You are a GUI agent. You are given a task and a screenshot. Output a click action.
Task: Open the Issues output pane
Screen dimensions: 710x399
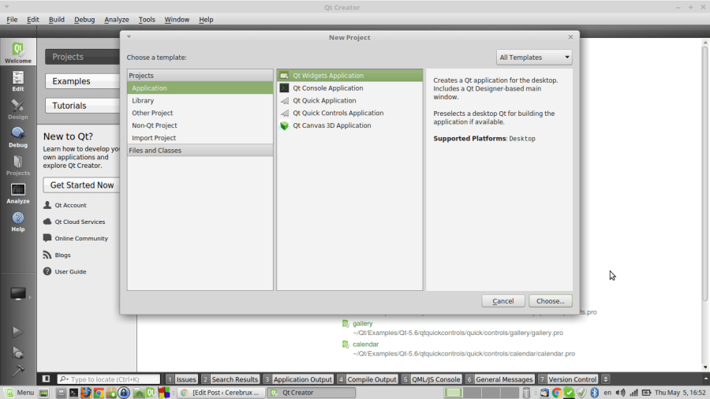click(181, 379)
